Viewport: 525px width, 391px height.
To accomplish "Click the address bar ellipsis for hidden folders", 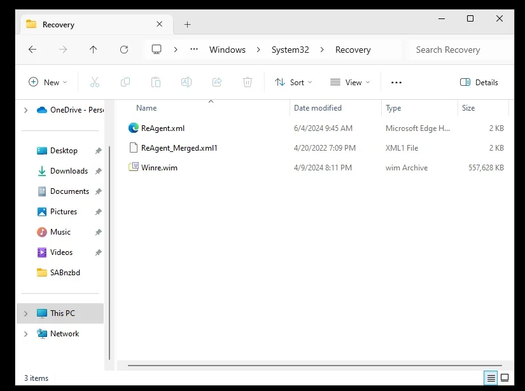I will pos(194,49).
